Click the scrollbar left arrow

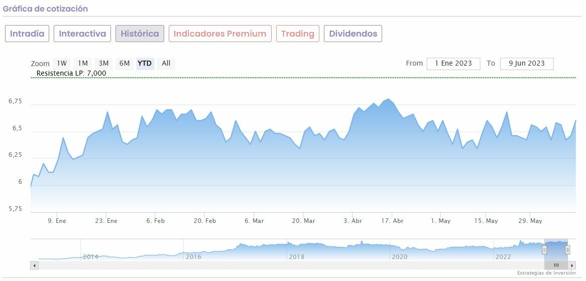click(x=35, y=265)
